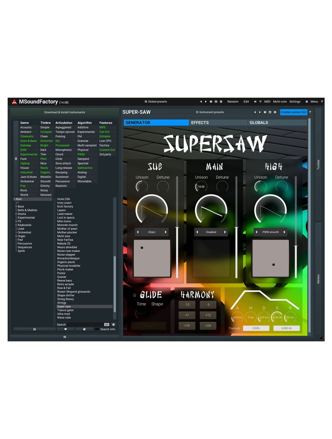Screen dimensions: 332x439
Task: Switch to the EFFECTS tab
Action: (218, 123)
